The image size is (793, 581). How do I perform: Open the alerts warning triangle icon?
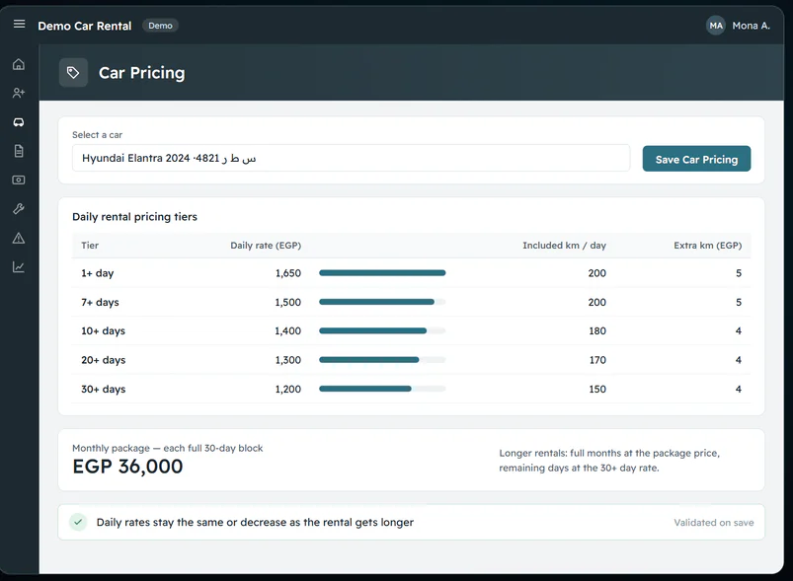(19, 238)
